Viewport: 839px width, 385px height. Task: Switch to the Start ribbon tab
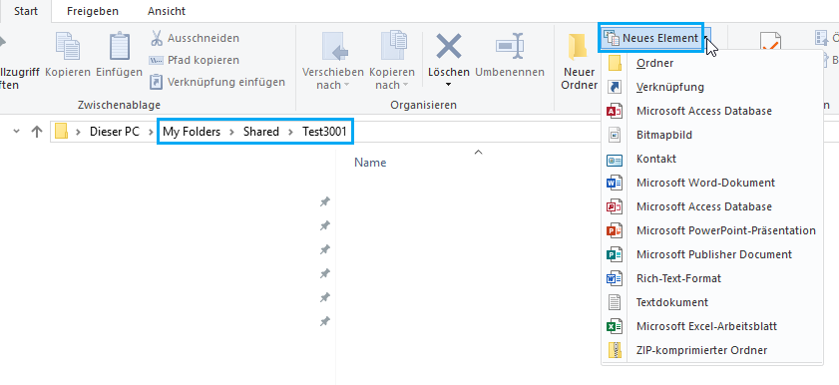coord(26,11)
